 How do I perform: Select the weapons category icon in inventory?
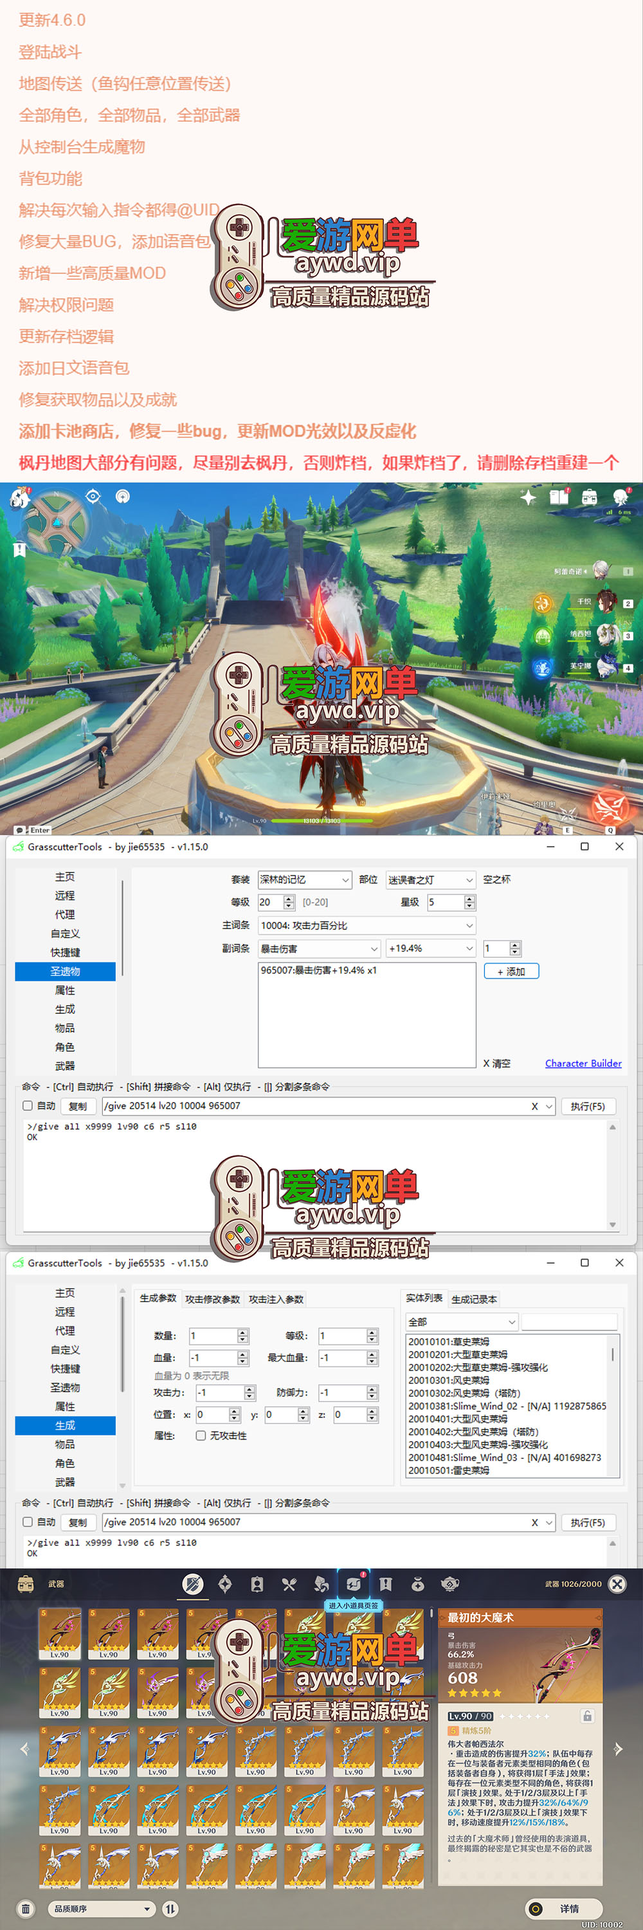[193, 1584]
